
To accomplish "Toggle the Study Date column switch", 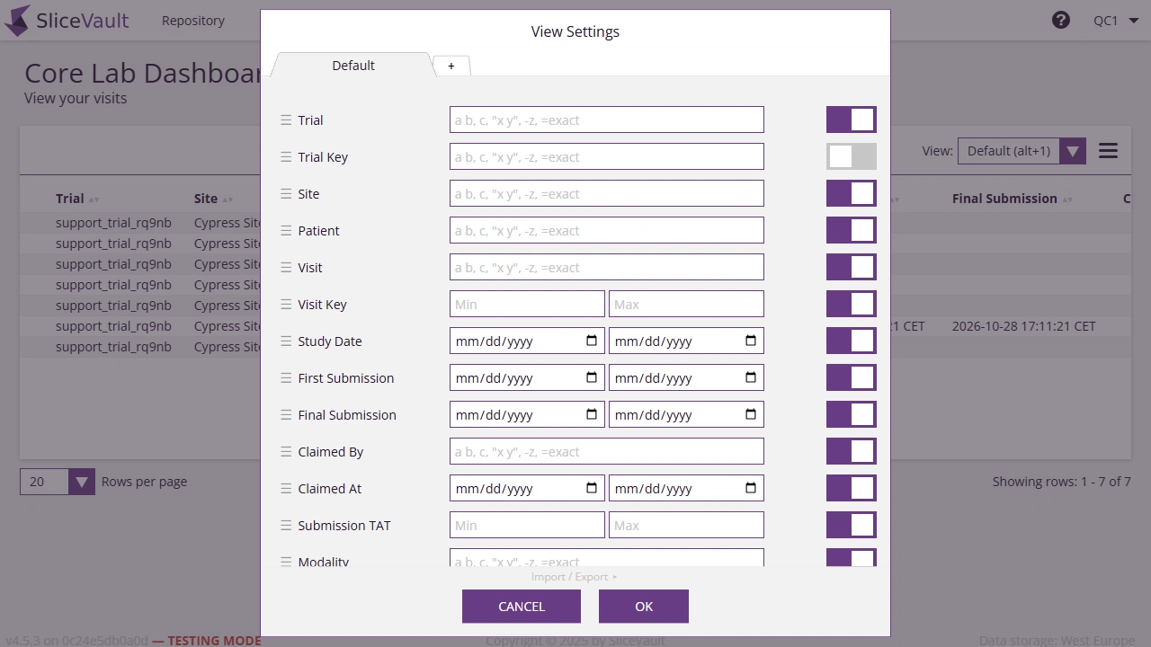I will [x=852, y=341].
